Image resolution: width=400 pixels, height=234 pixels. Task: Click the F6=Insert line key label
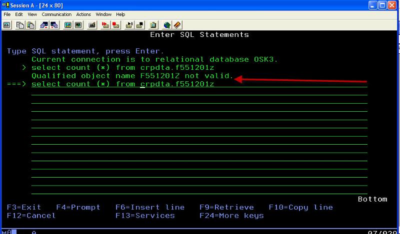[x=150, y=207]
